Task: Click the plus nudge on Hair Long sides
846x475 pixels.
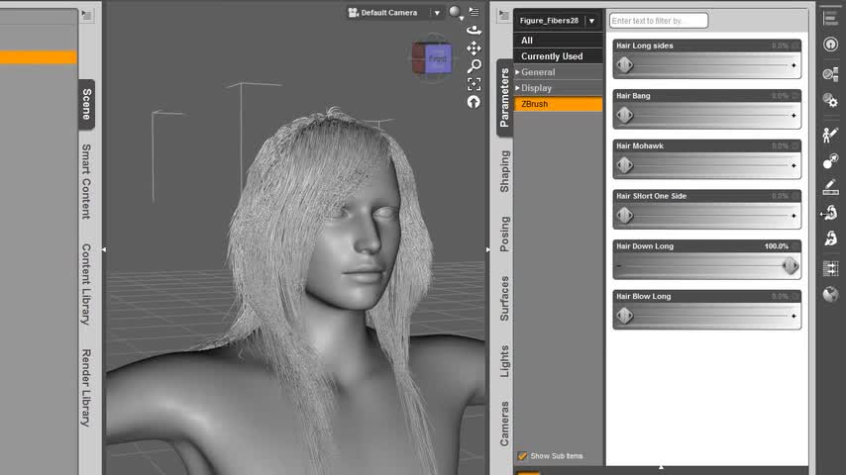Action: 793,65
